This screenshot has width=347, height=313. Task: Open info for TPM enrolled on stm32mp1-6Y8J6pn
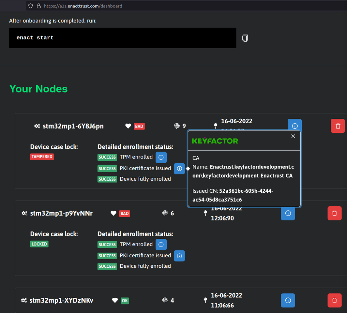[x=161, y=157]
